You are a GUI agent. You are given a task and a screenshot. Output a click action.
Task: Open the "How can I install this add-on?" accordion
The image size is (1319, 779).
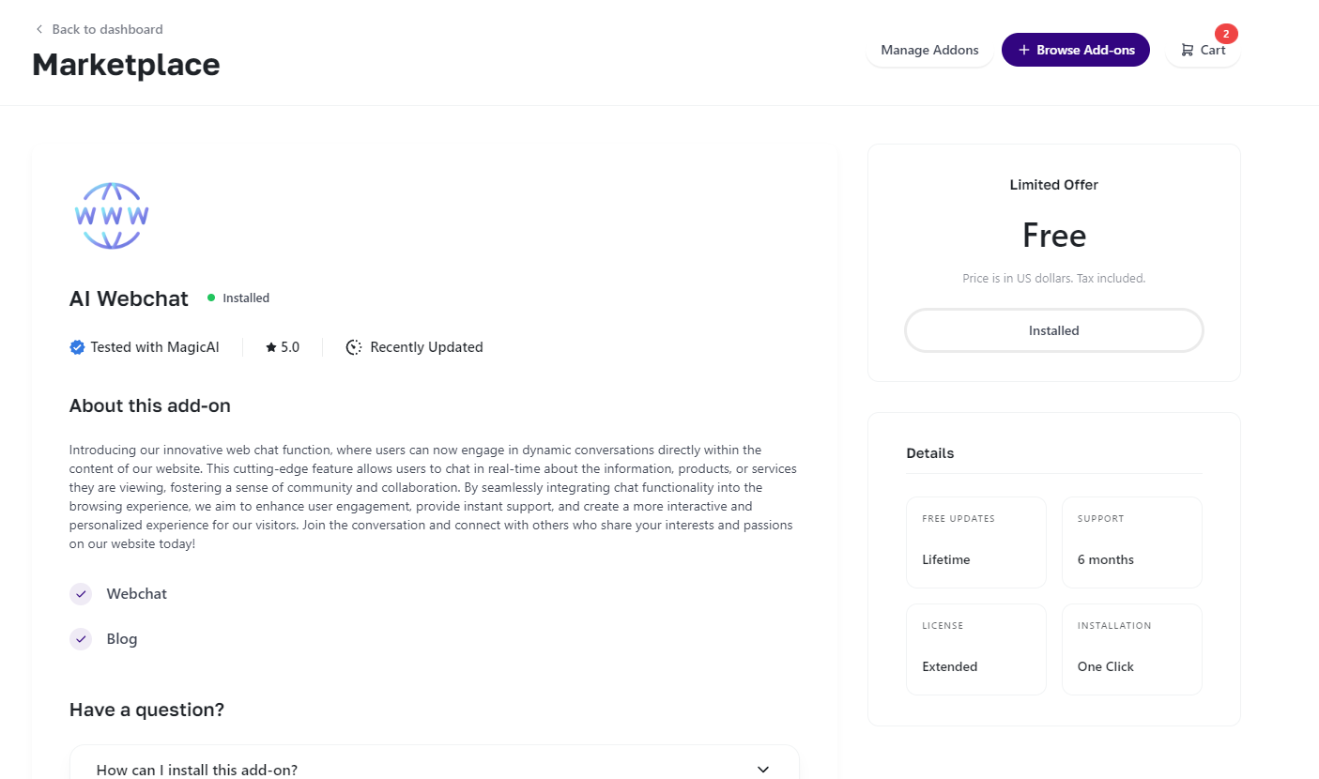coord(197,770)
